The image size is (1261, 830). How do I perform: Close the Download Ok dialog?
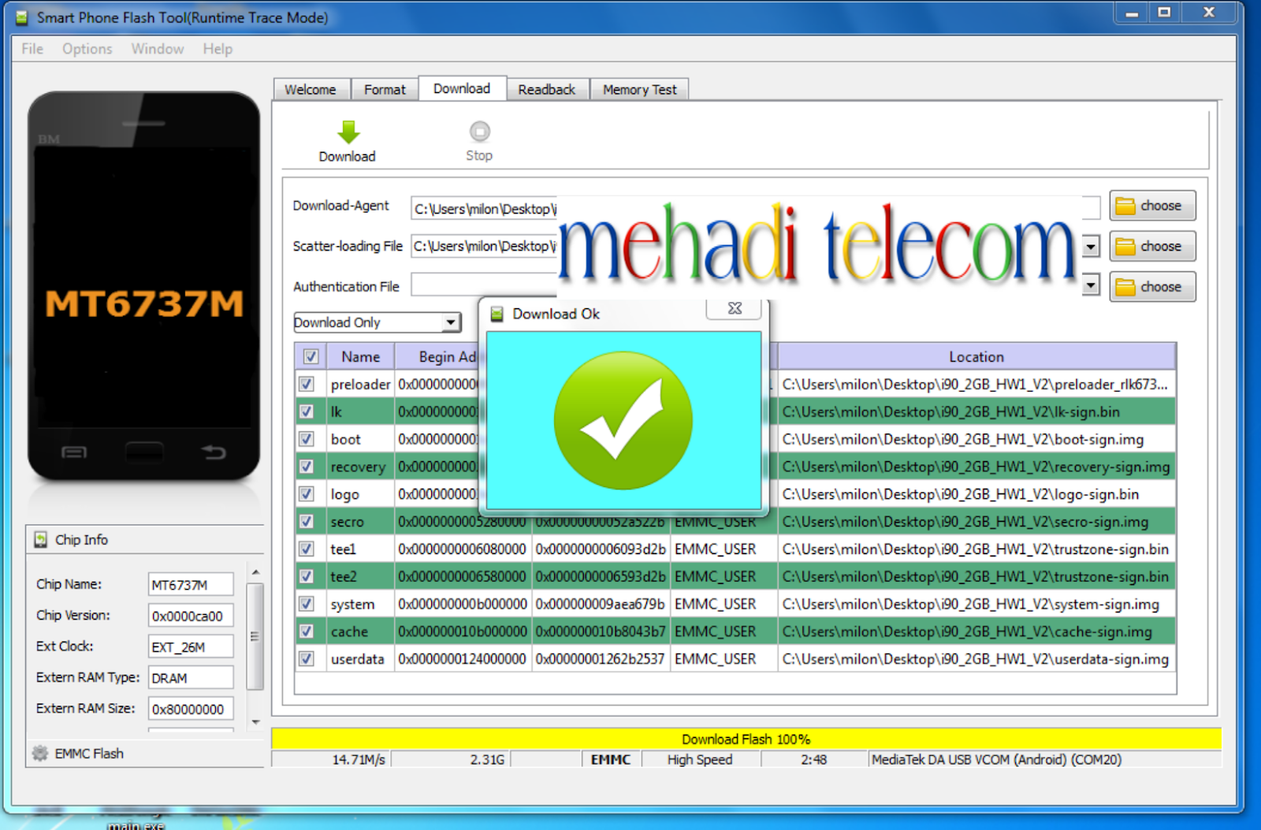tap(735, 308)
